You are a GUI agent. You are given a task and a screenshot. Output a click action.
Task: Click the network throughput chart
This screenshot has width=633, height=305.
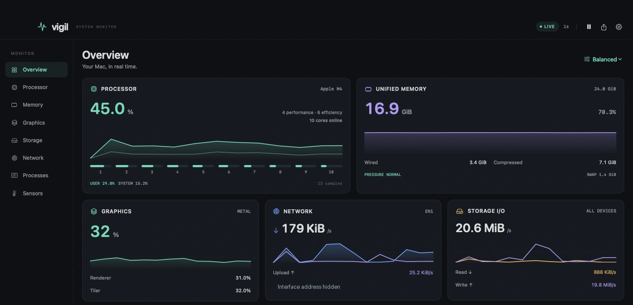coord(353,252)
